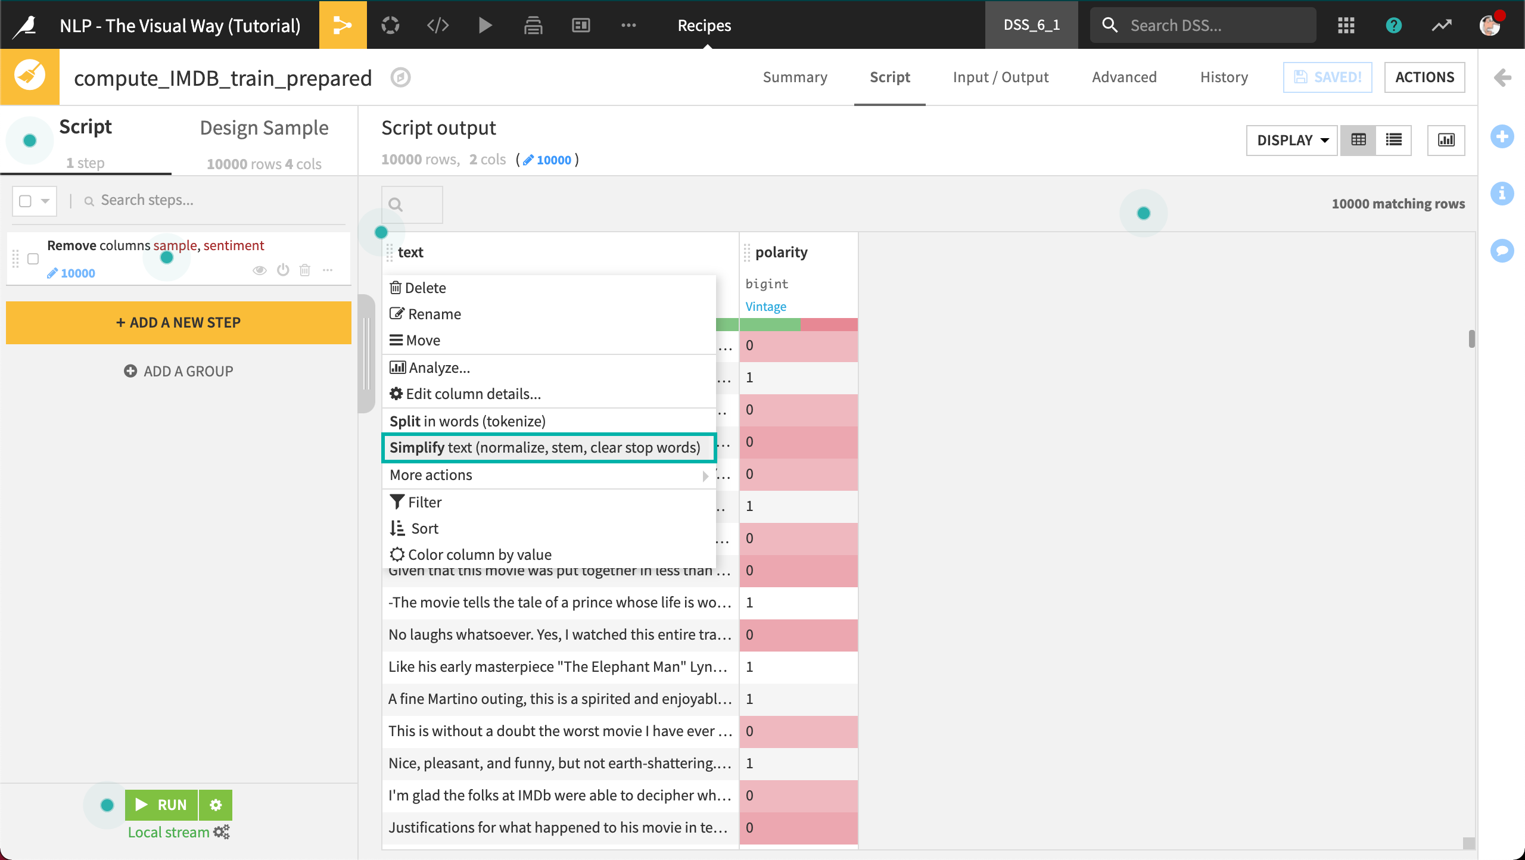
Task: Choose Filter in column menu
Action: [549, 502]
